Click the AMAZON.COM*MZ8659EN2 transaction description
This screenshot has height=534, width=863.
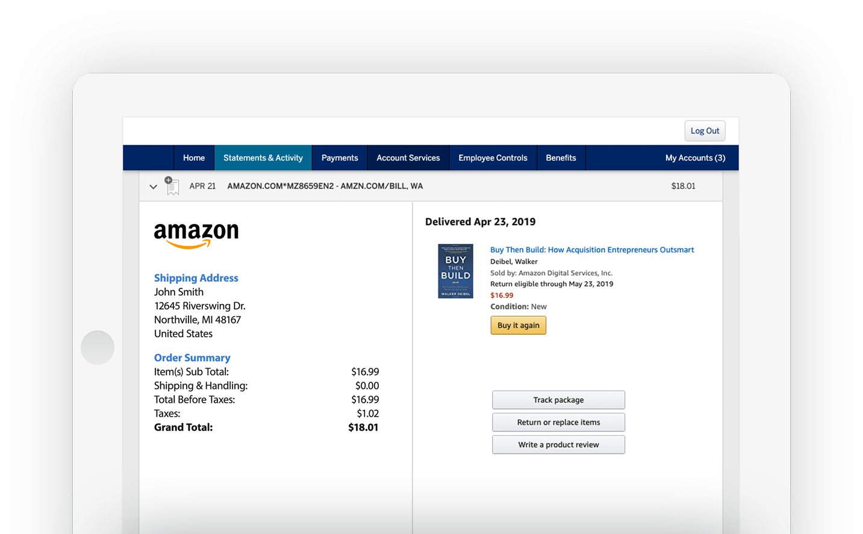click(x=325, y=186)
